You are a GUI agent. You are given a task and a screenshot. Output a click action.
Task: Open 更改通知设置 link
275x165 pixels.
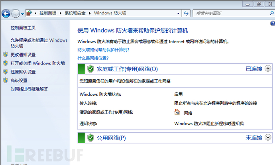23,55
